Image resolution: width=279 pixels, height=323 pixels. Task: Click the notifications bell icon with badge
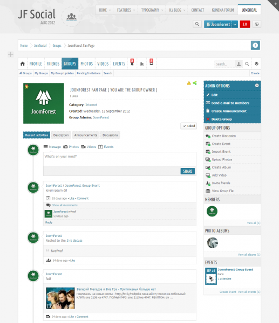point(132,62)
